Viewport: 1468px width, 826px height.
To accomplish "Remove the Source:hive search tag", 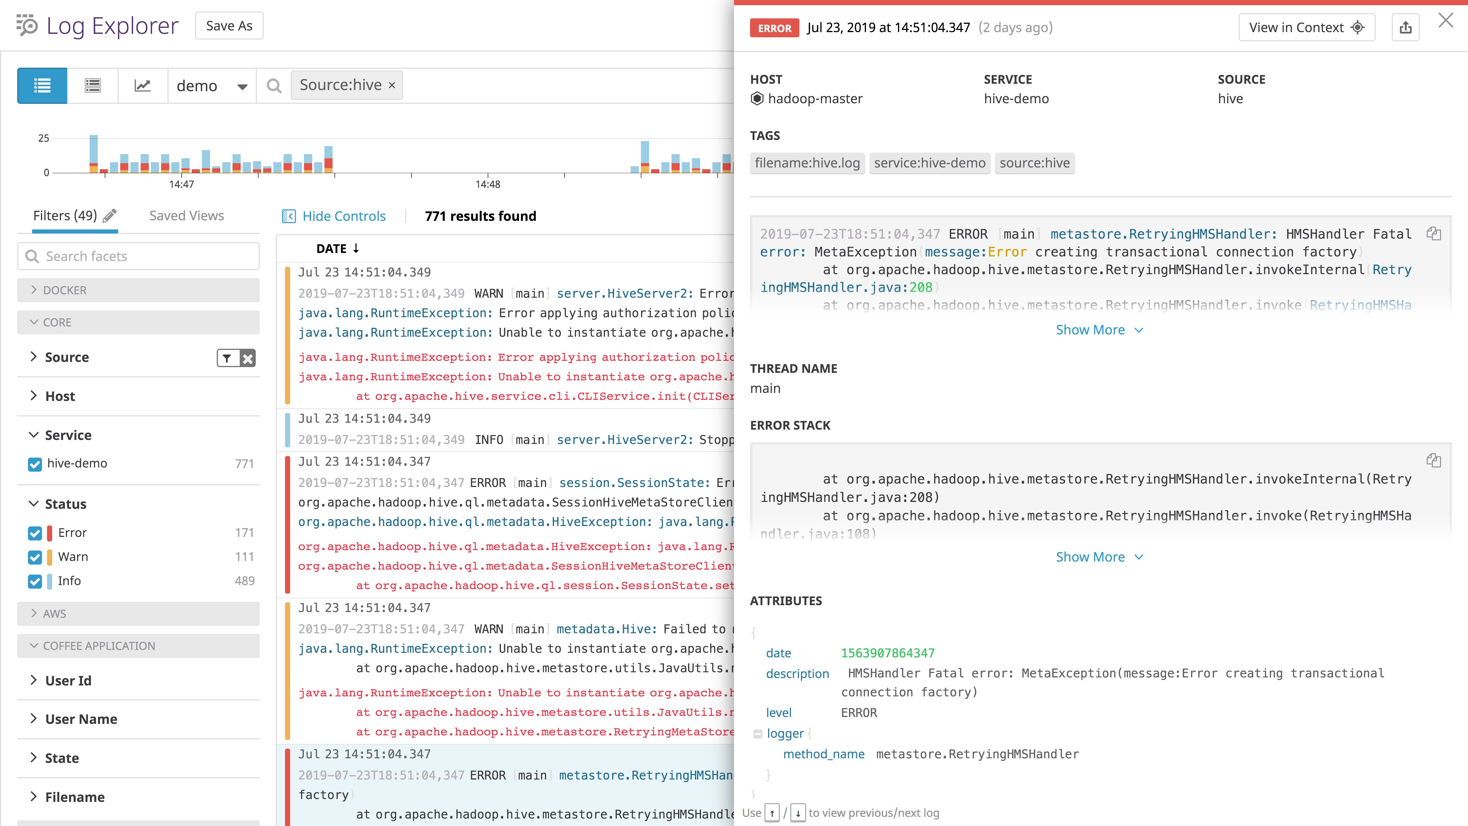I will (x=392, y=85).
